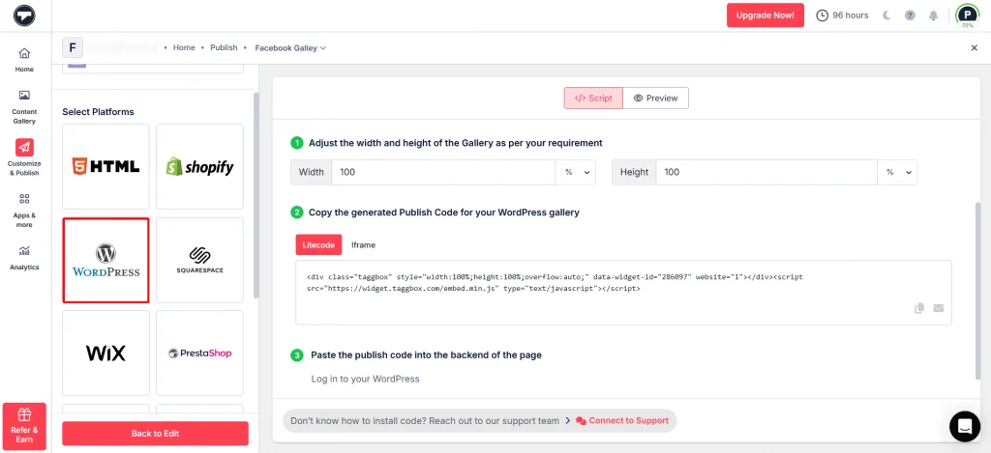
Task: Open Content Gallery from sidebar
Action: point(24,106)
